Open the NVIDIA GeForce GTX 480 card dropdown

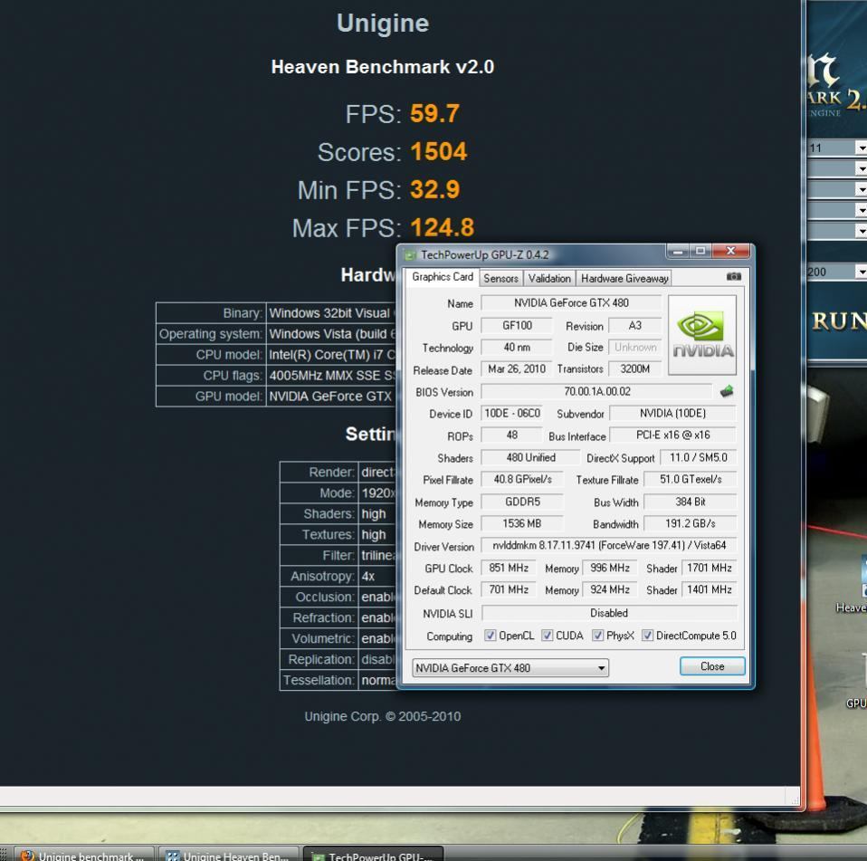pos(510,667)
